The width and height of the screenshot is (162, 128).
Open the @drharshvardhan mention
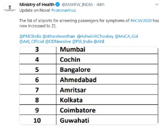(59, 36)
